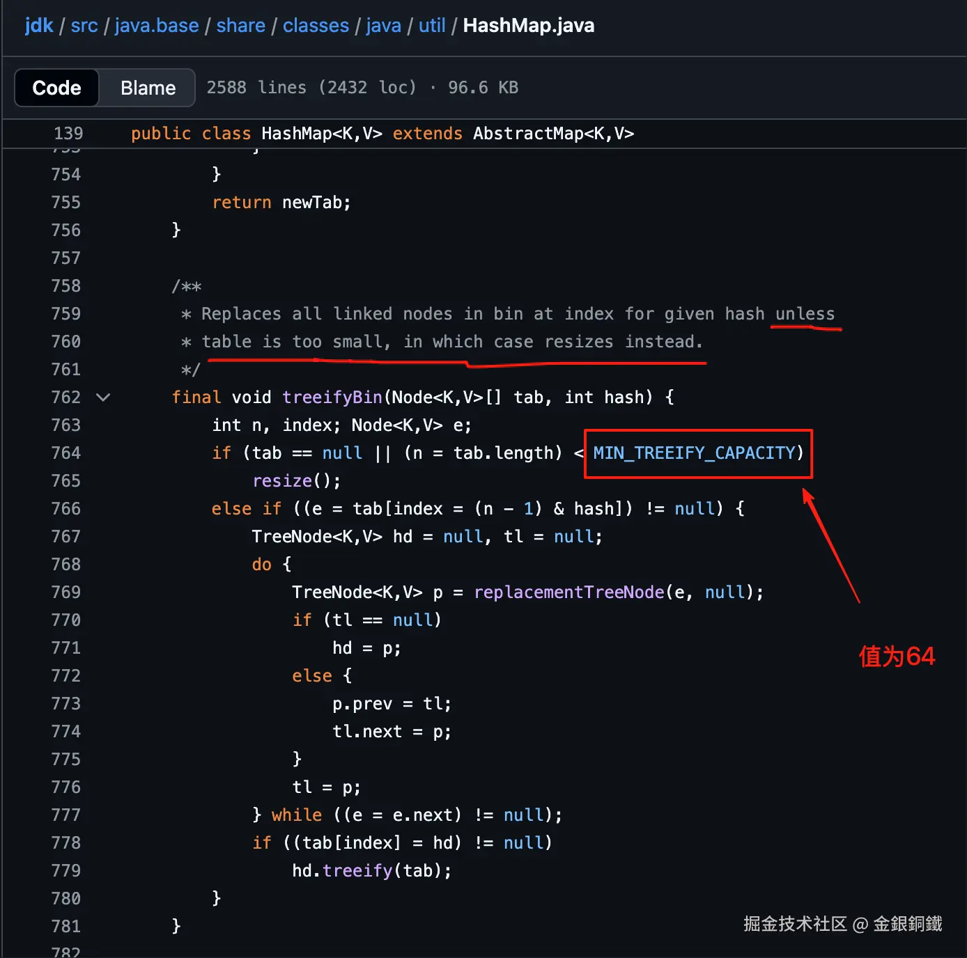Select line number 768
The width and height of the screenshot is (967, 958).
66,565
